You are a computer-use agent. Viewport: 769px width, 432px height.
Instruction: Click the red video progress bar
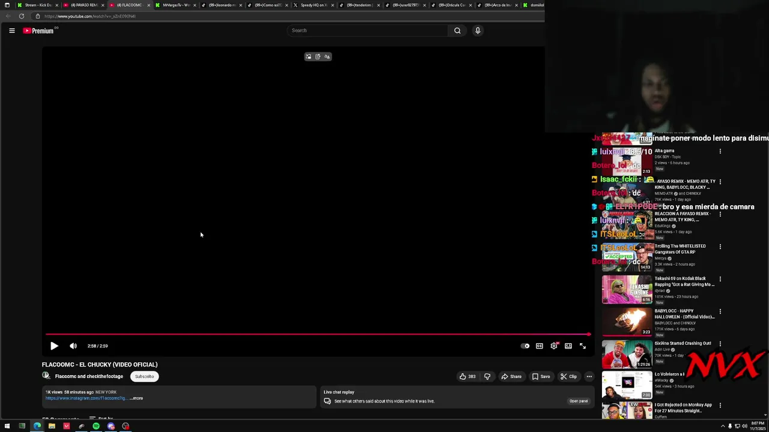pos(318,334)
